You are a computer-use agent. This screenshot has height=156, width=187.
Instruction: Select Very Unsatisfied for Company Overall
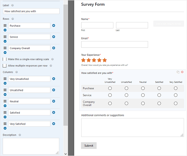110,103
